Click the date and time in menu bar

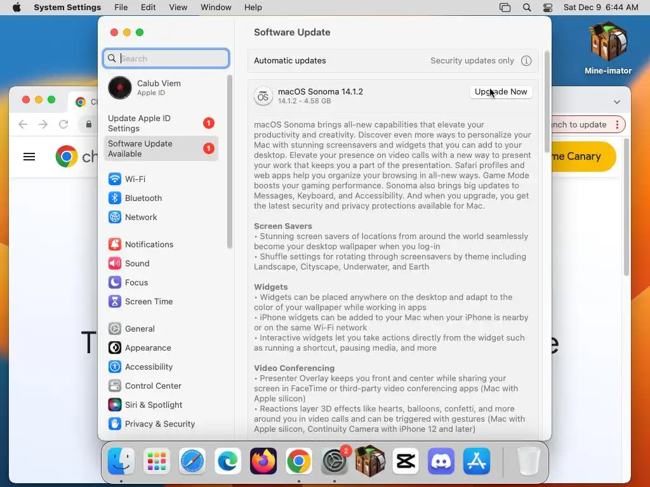click(600, 8)
